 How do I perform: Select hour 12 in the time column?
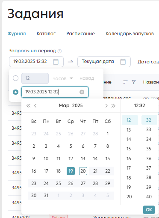[x=130, y=120]
